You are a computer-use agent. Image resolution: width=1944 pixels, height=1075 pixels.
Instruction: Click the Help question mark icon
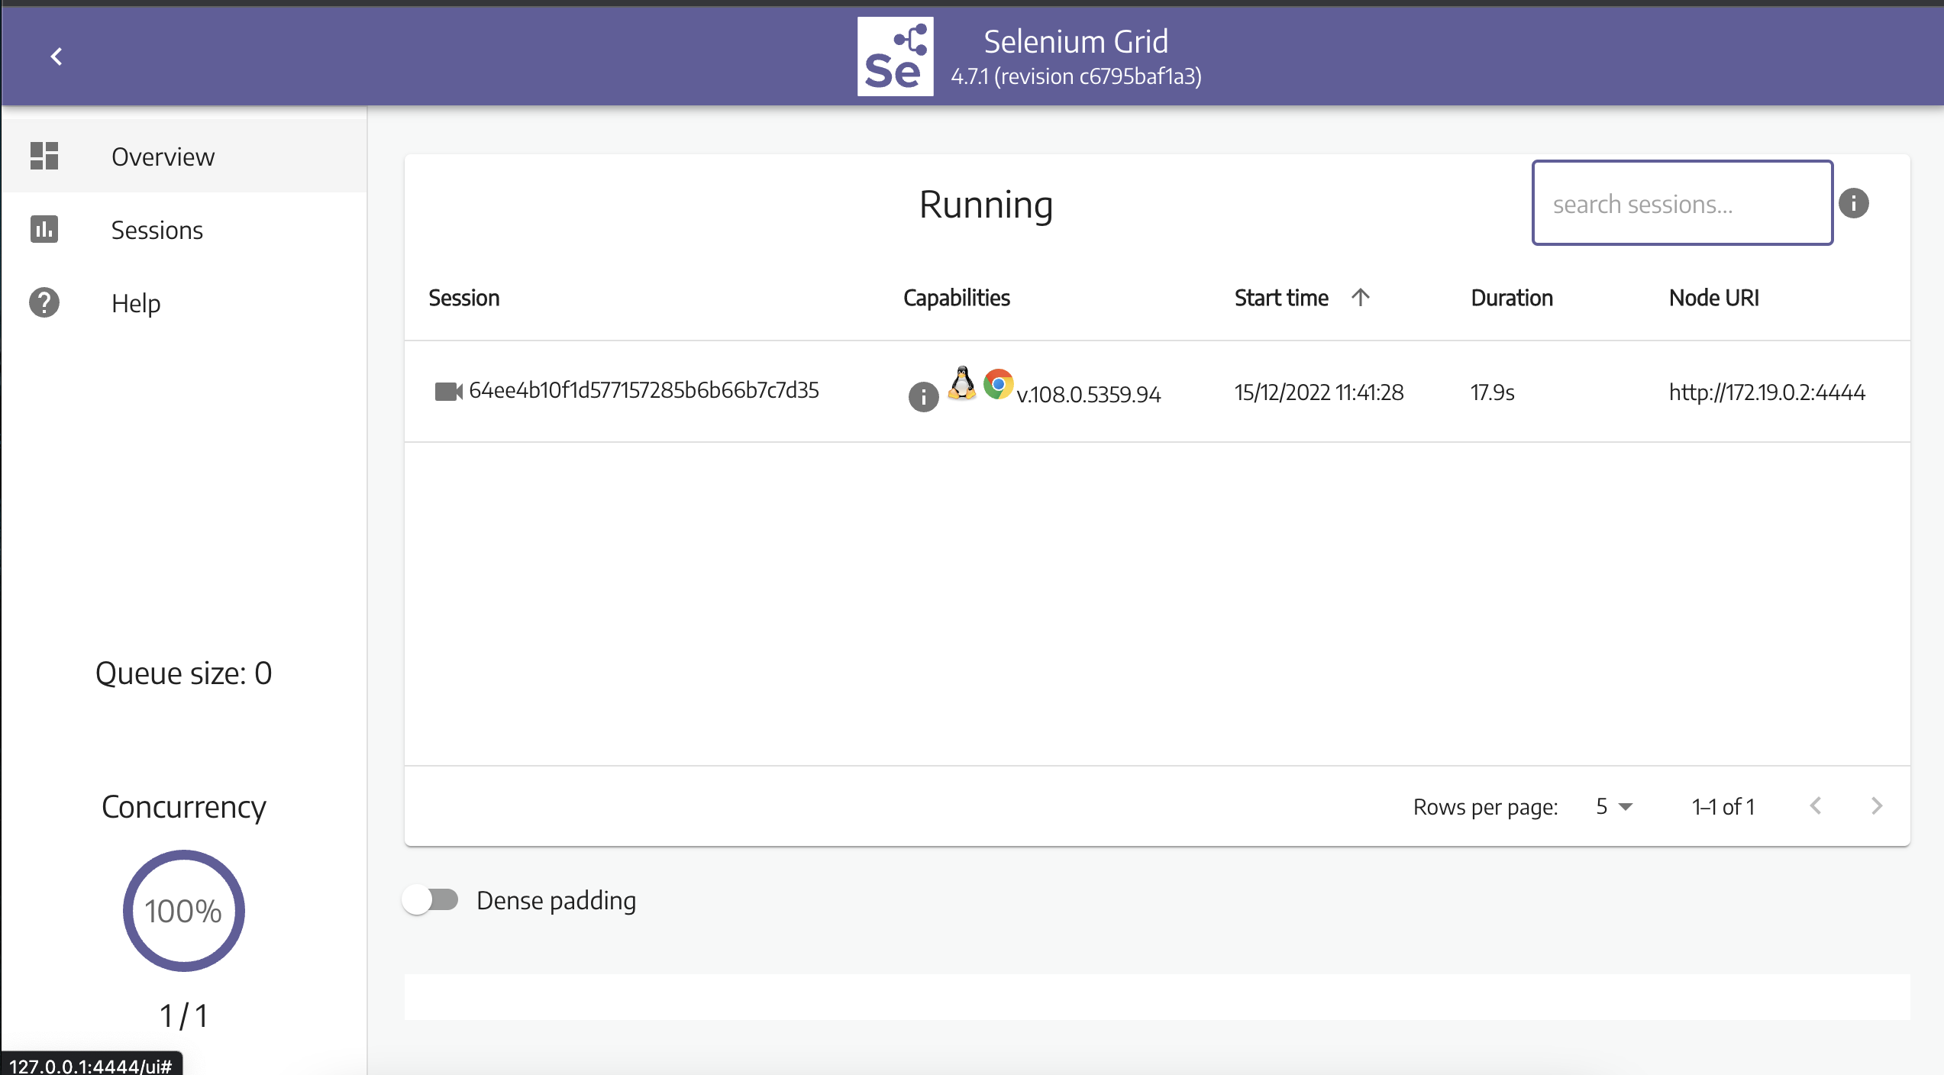click(x=44, y=302)
